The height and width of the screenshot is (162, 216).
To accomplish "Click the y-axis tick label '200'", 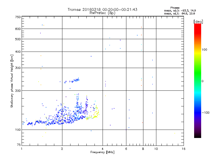I will click(18, 91).
